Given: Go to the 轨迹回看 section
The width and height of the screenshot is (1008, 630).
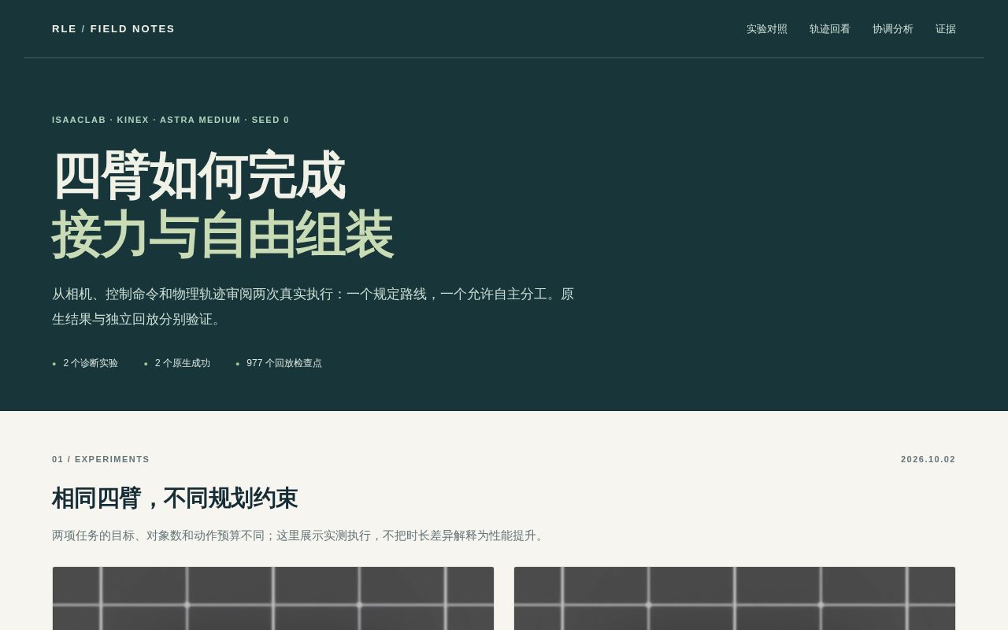Looking at the screenshot, I should coord(830,29).
